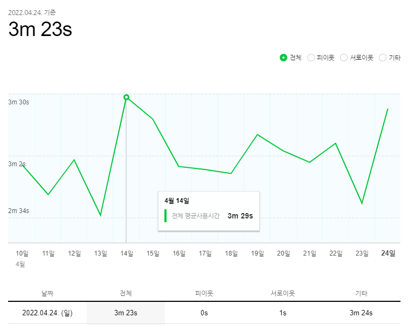Click the 전체 table column header

point(126,293)
